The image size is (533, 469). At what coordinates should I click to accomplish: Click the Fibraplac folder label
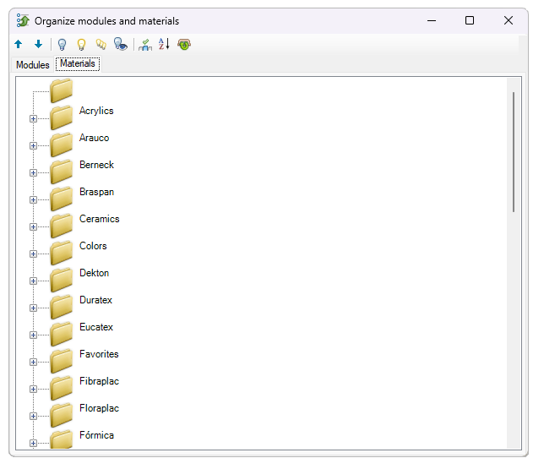pyautogui.click(x=99, y=381)
